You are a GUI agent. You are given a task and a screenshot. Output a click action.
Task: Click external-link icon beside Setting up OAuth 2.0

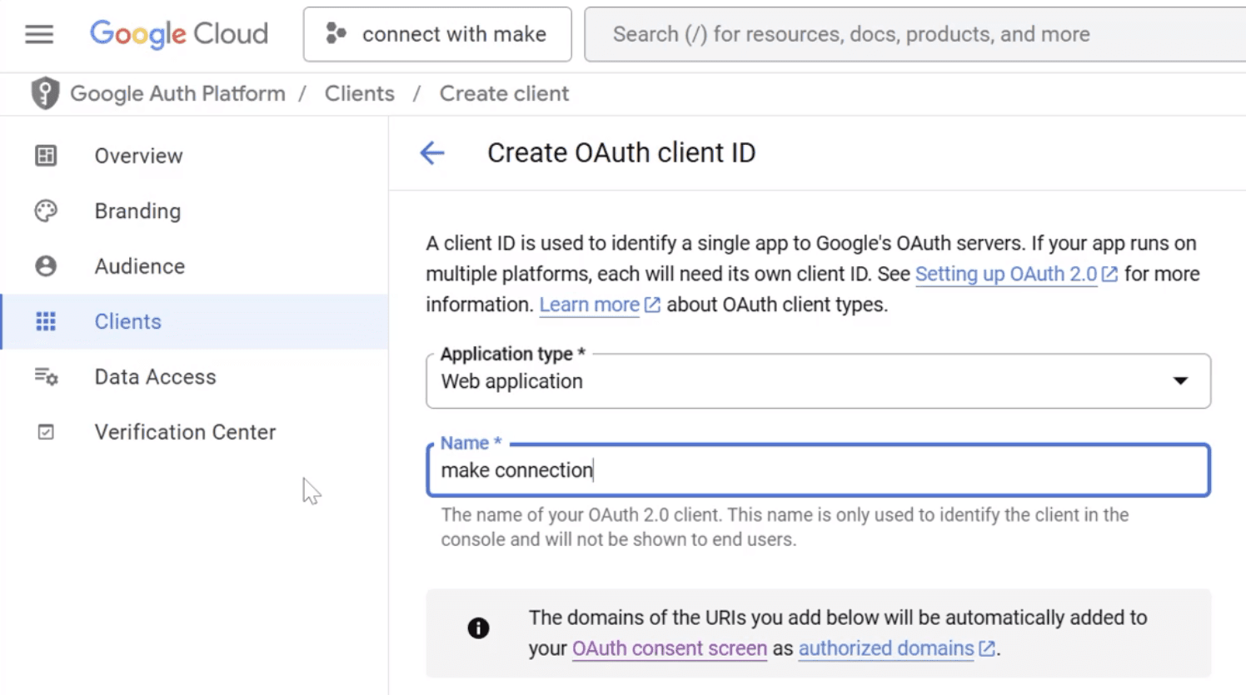click(1109, 275)
